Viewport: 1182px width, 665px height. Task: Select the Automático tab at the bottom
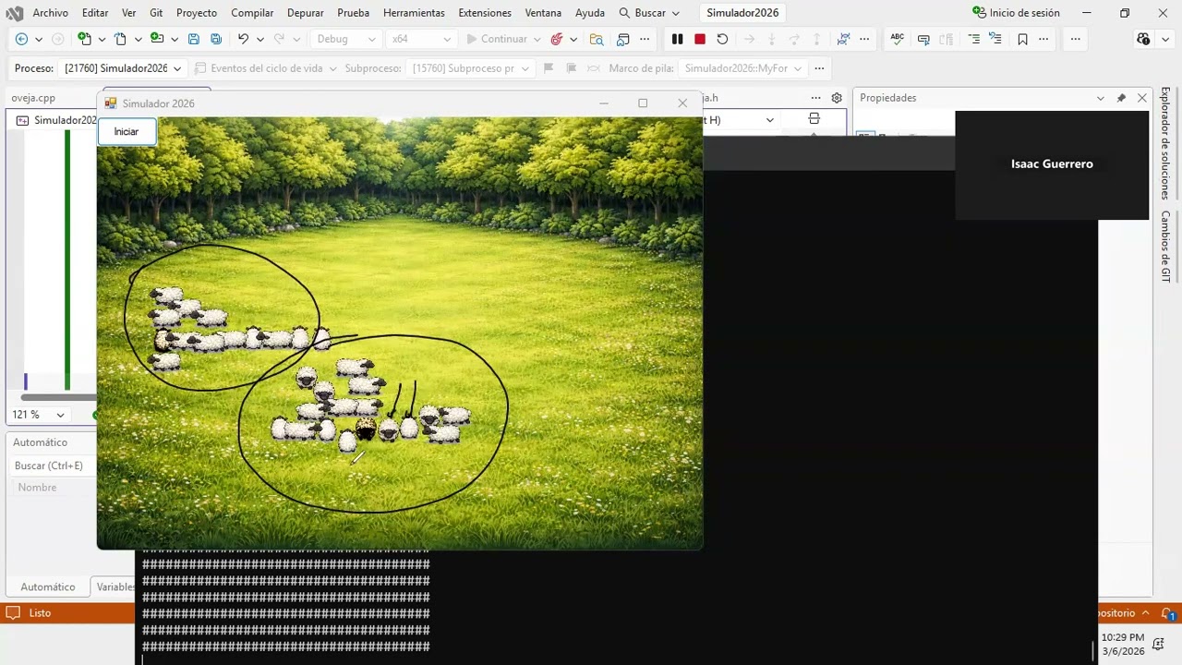coord(47,586)
